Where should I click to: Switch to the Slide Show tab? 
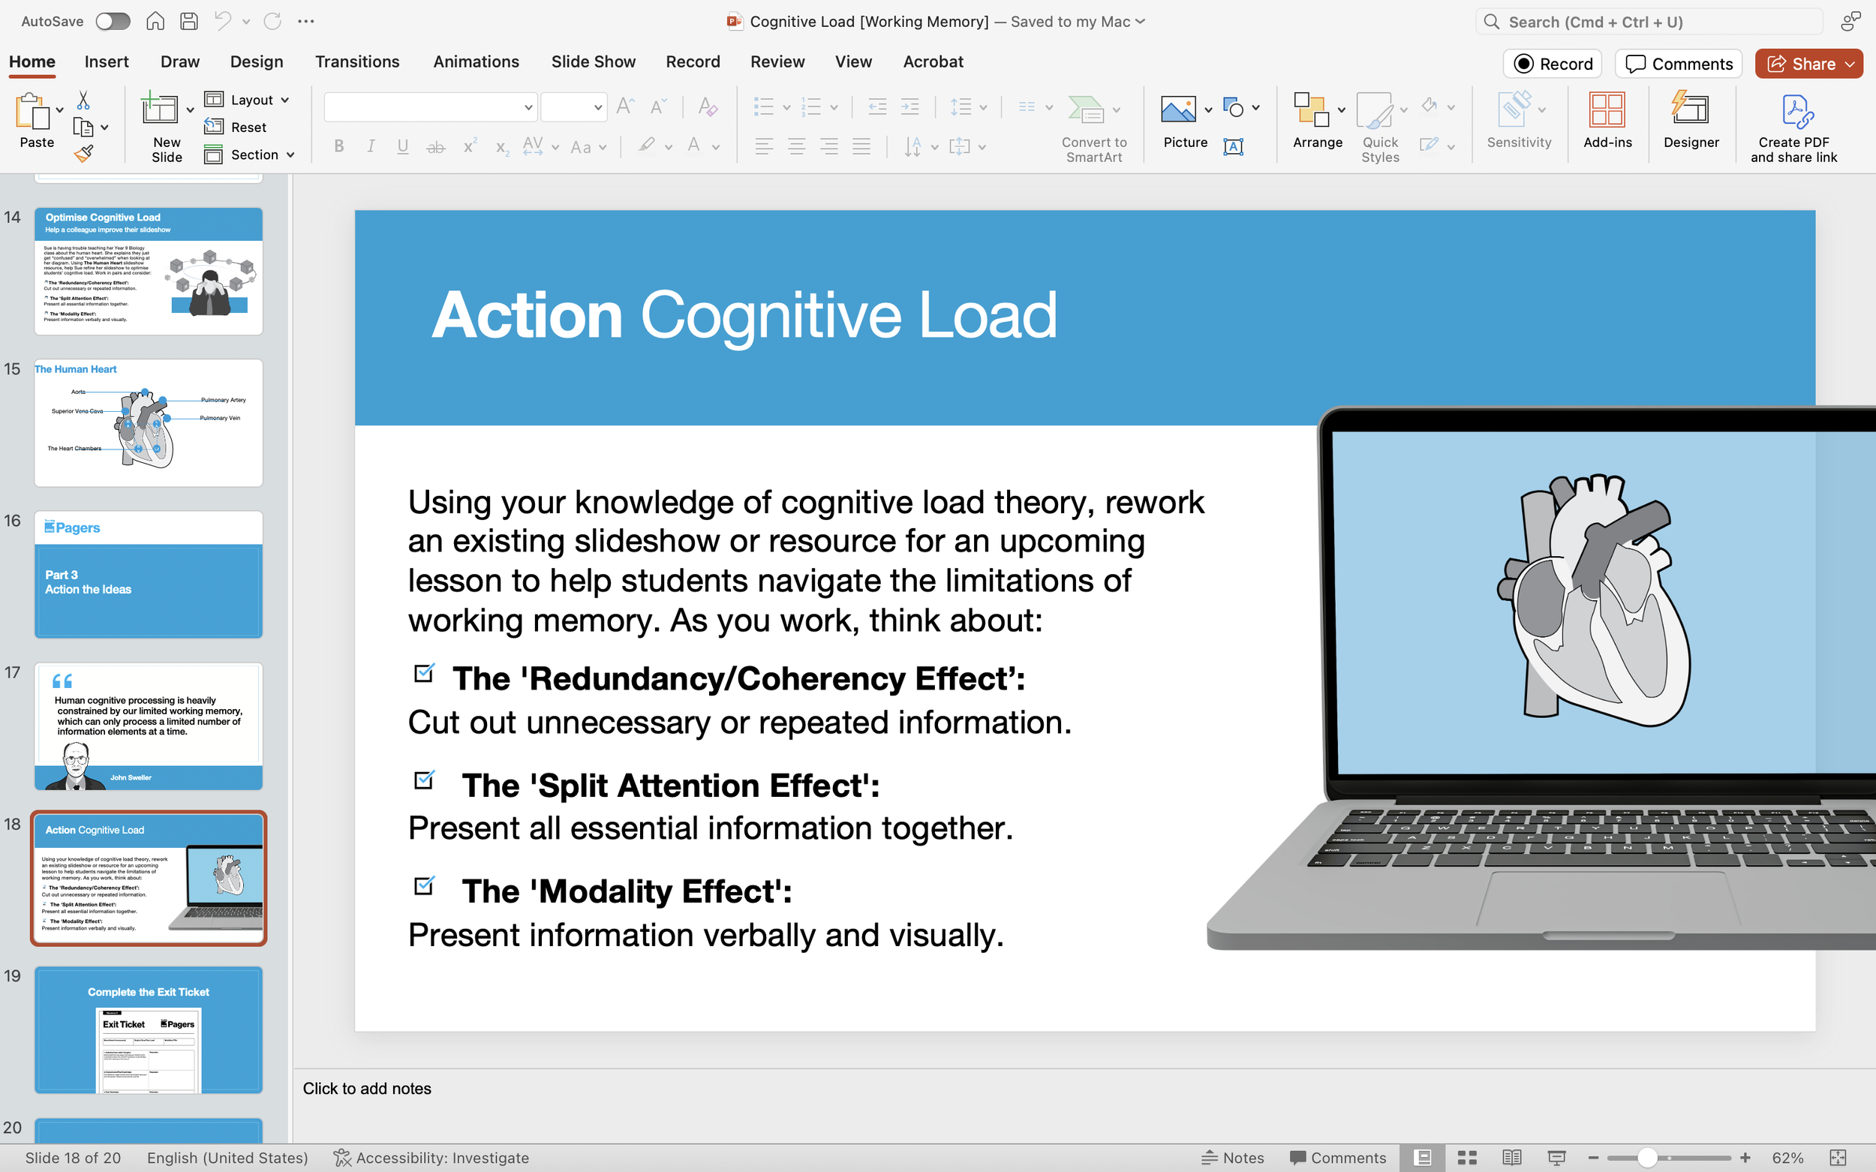tap(592, 62)
